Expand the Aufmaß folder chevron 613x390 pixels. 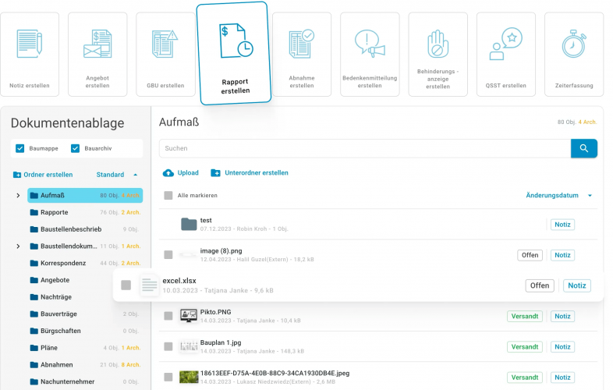tap(18, 195)
